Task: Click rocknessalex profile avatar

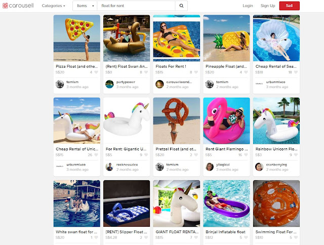Action: pyautogui.click(x=109, y=167)
